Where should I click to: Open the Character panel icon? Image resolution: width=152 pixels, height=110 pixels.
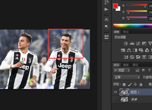(x=106, y=20)
